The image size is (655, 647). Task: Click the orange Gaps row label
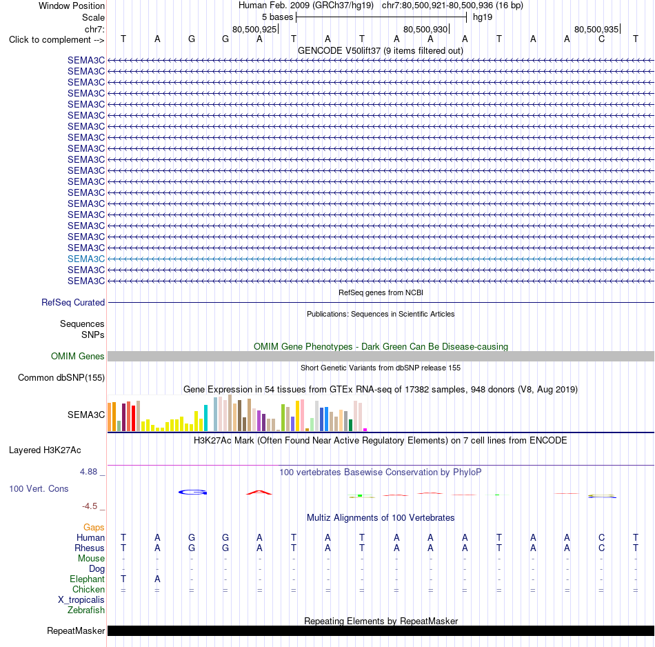94,528
